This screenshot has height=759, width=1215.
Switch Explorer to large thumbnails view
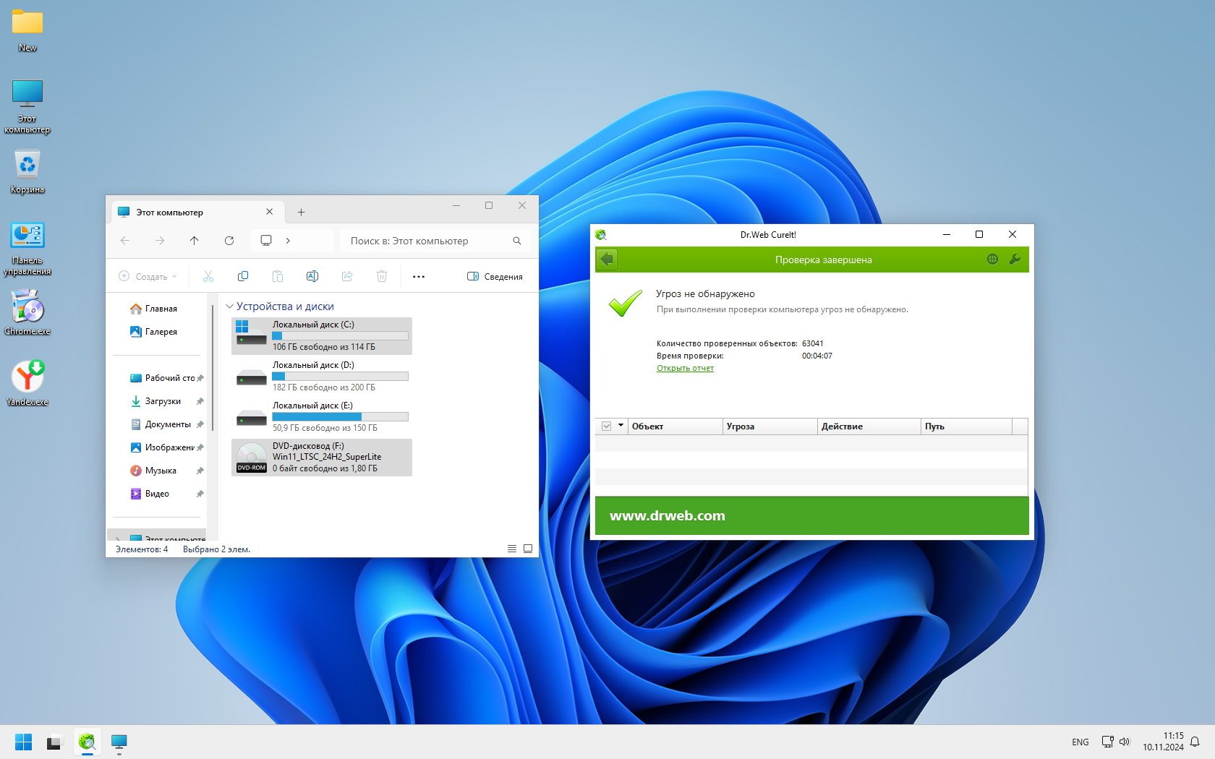[x=528, y=549]
